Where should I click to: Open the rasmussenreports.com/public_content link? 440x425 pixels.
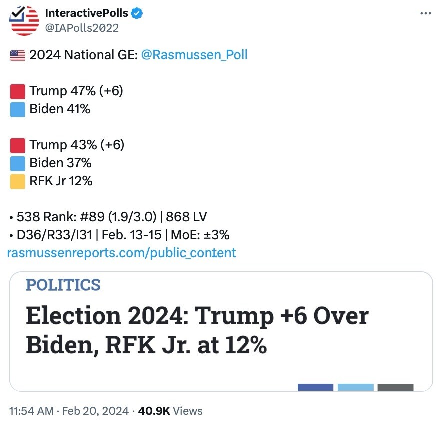[x=122, y=253]
